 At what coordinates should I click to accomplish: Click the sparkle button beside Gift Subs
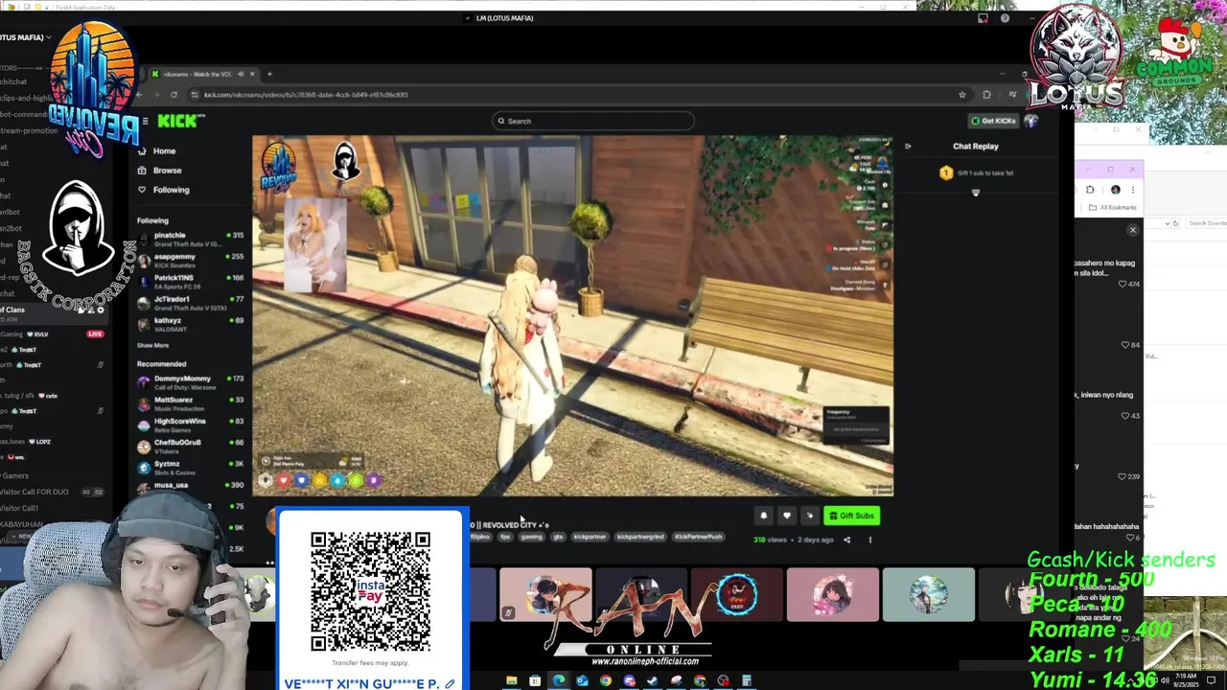[810, 516]
